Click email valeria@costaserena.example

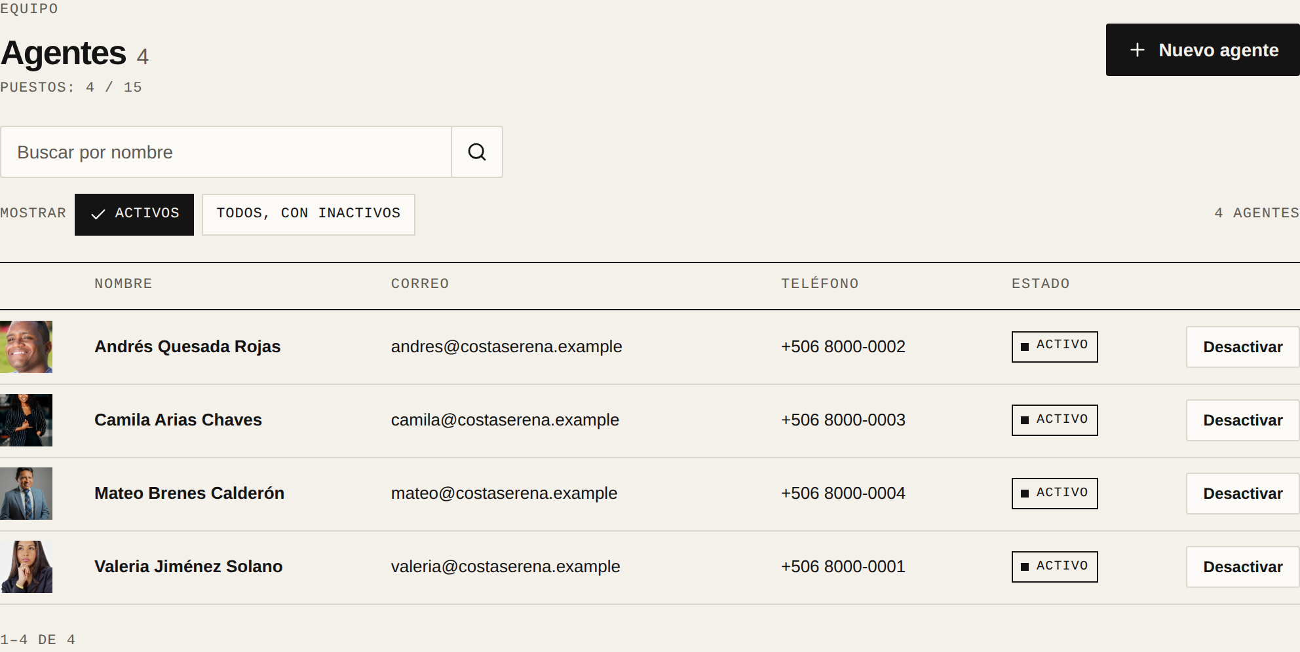pos(506,566)
